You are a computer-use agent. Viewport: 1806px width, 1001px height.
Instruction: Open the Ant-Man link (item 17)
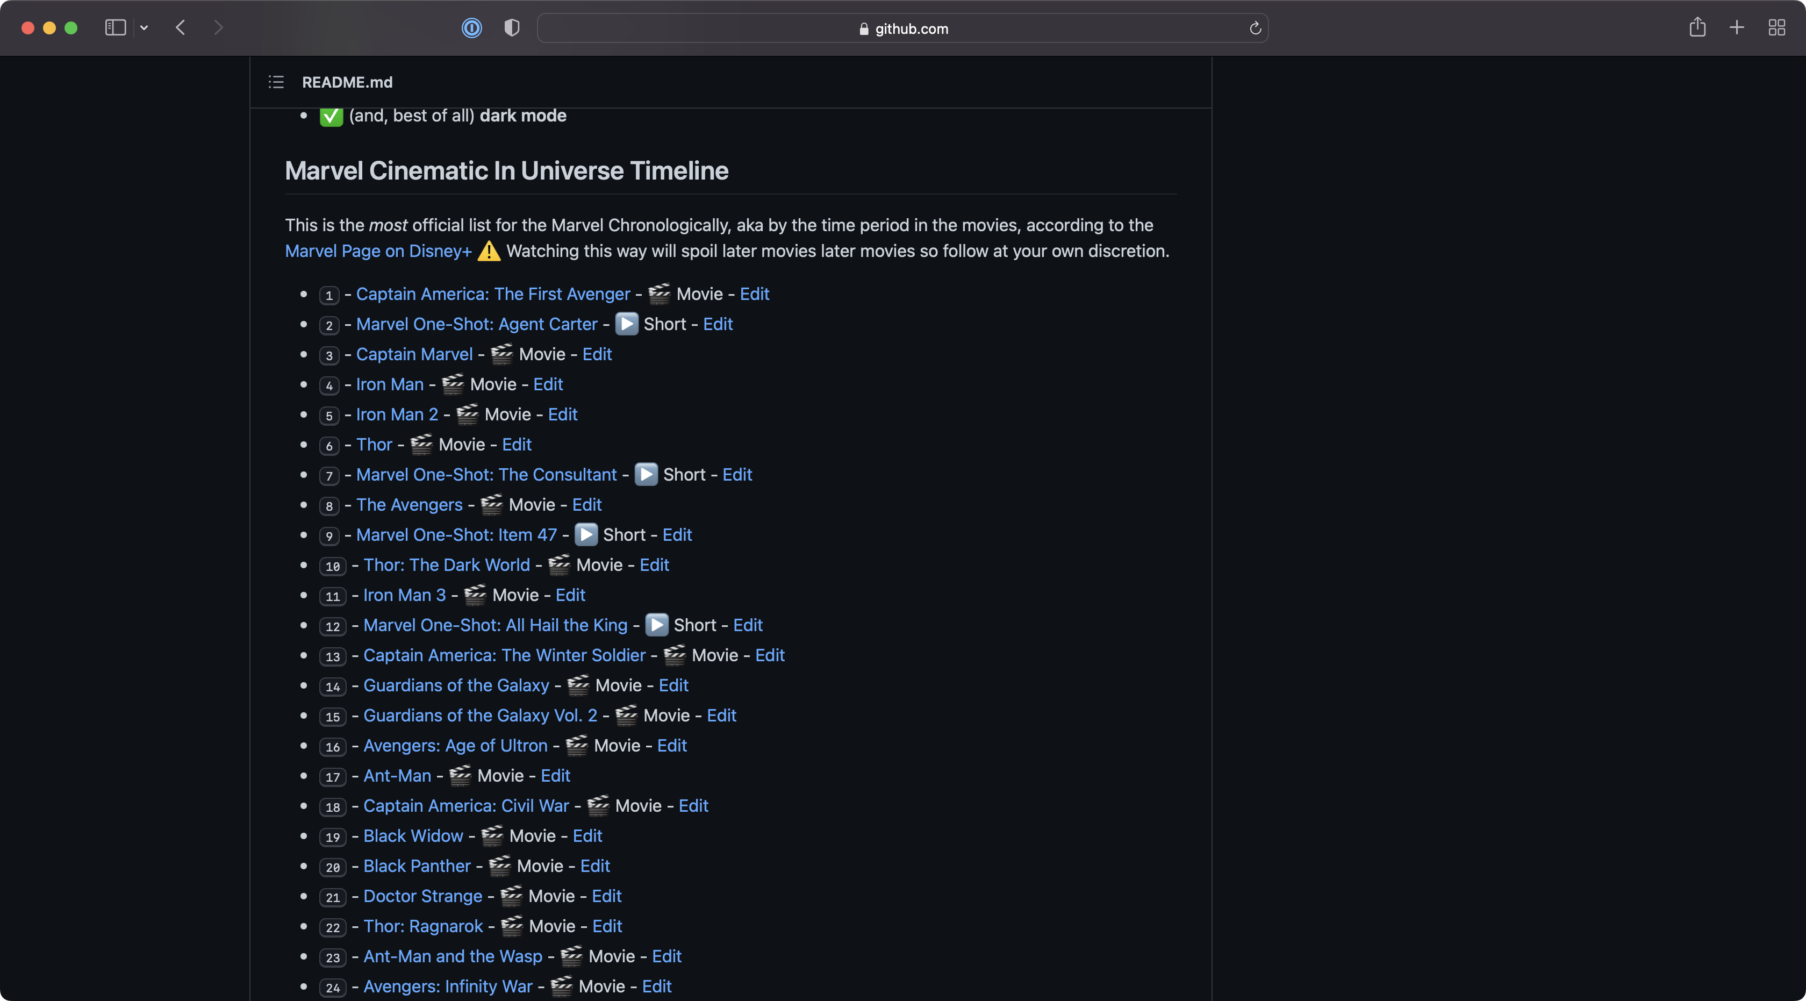398,777
